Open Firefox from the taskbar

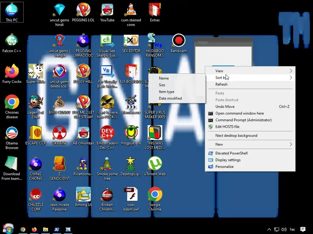tap(34, 229)
